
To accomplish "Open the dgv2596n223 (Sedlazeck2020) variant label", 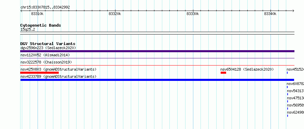I will (x=48, y=48).
